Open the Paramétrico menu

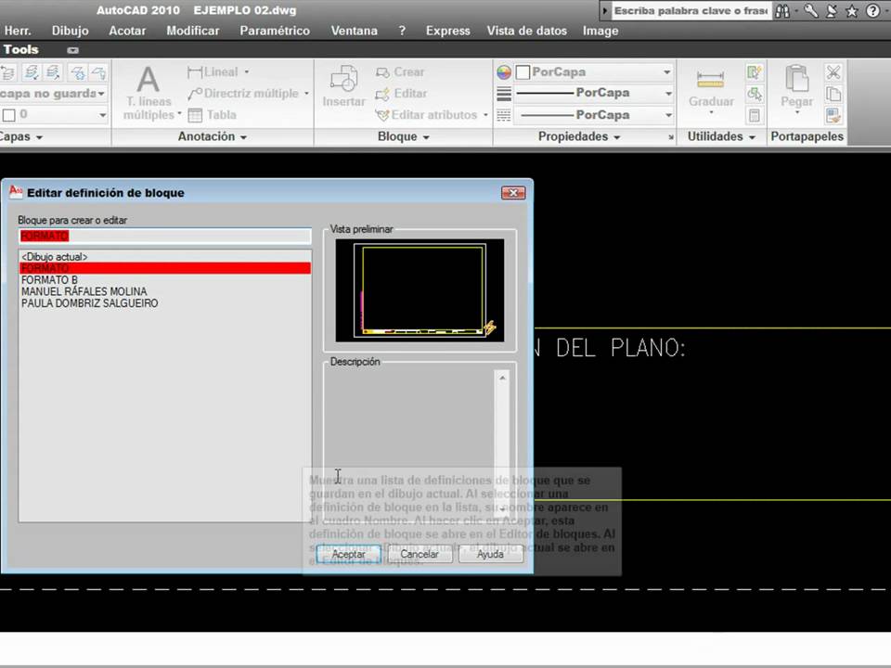coord(275,31)
